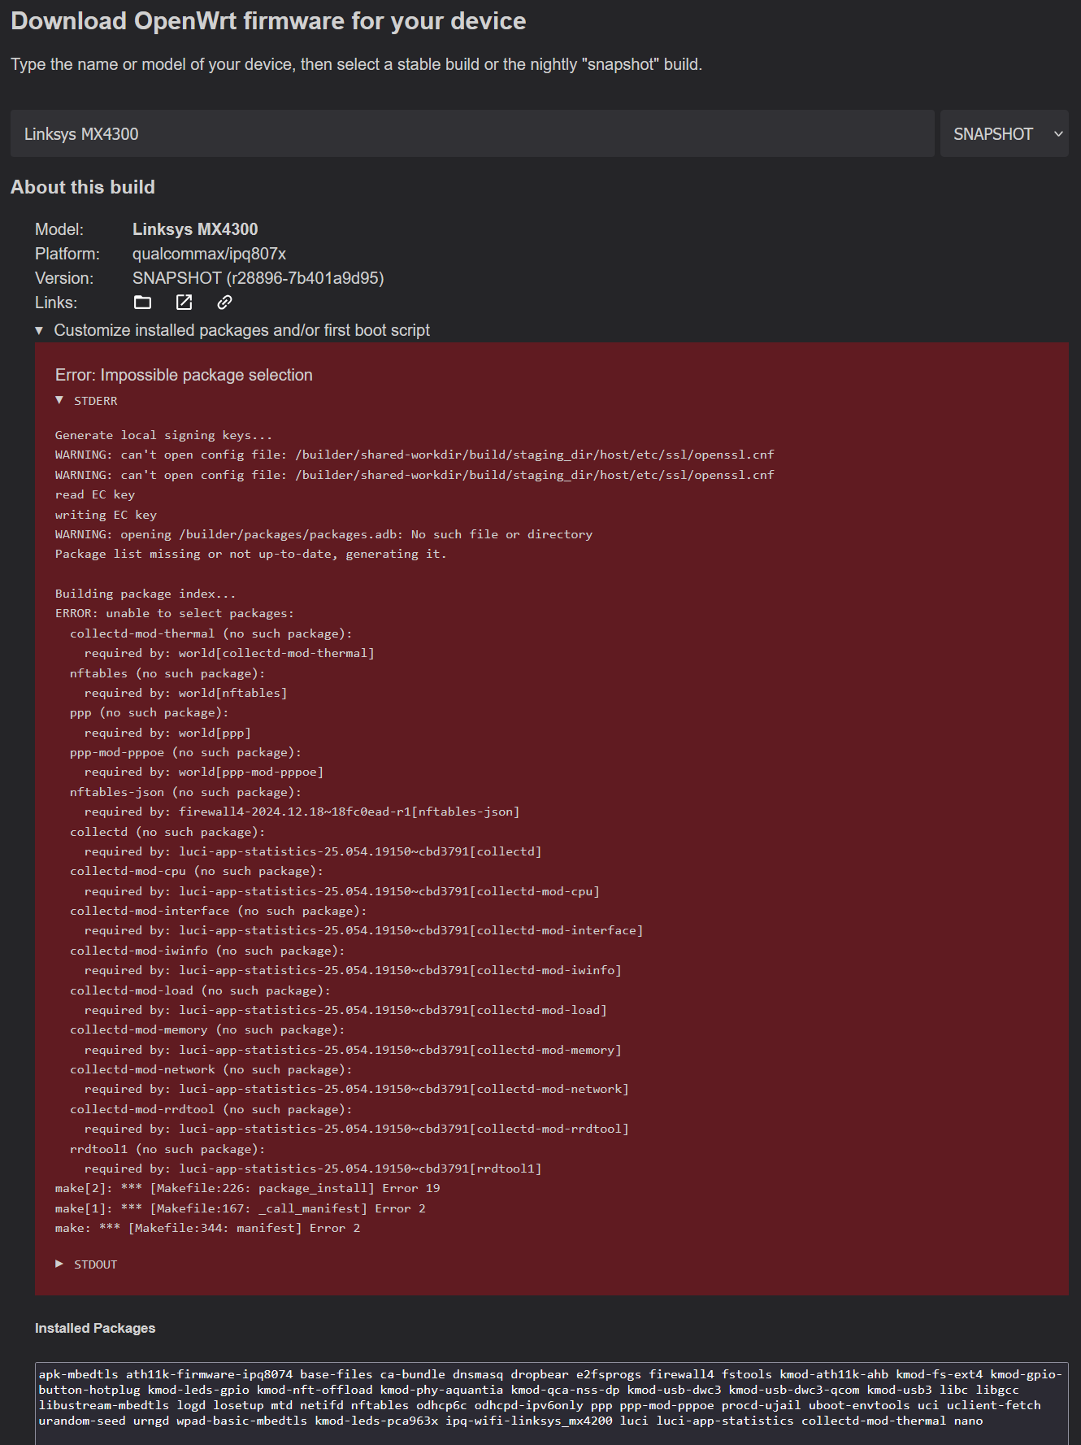Screen dimensions: 1081x1445
Task: Focus the Linksys MX4300 device search field
Action: (x=472, y=134)
